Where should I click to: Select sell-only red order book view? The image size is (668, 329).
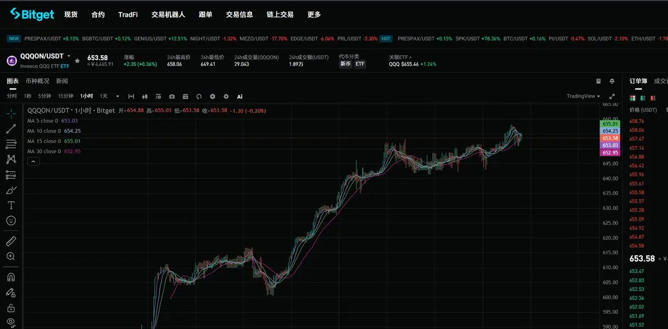coord(653,98)
